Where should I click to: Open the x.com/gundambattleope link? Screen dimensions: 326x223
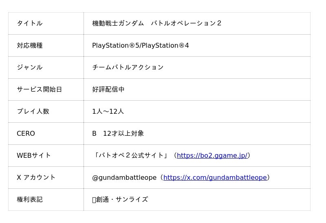pyautogui.click(x=215, y=177)
